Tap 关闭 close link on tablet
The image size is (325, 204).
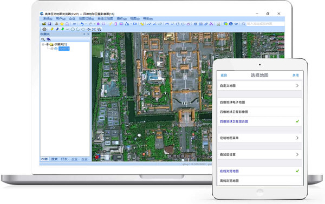(x=296, y=75)
